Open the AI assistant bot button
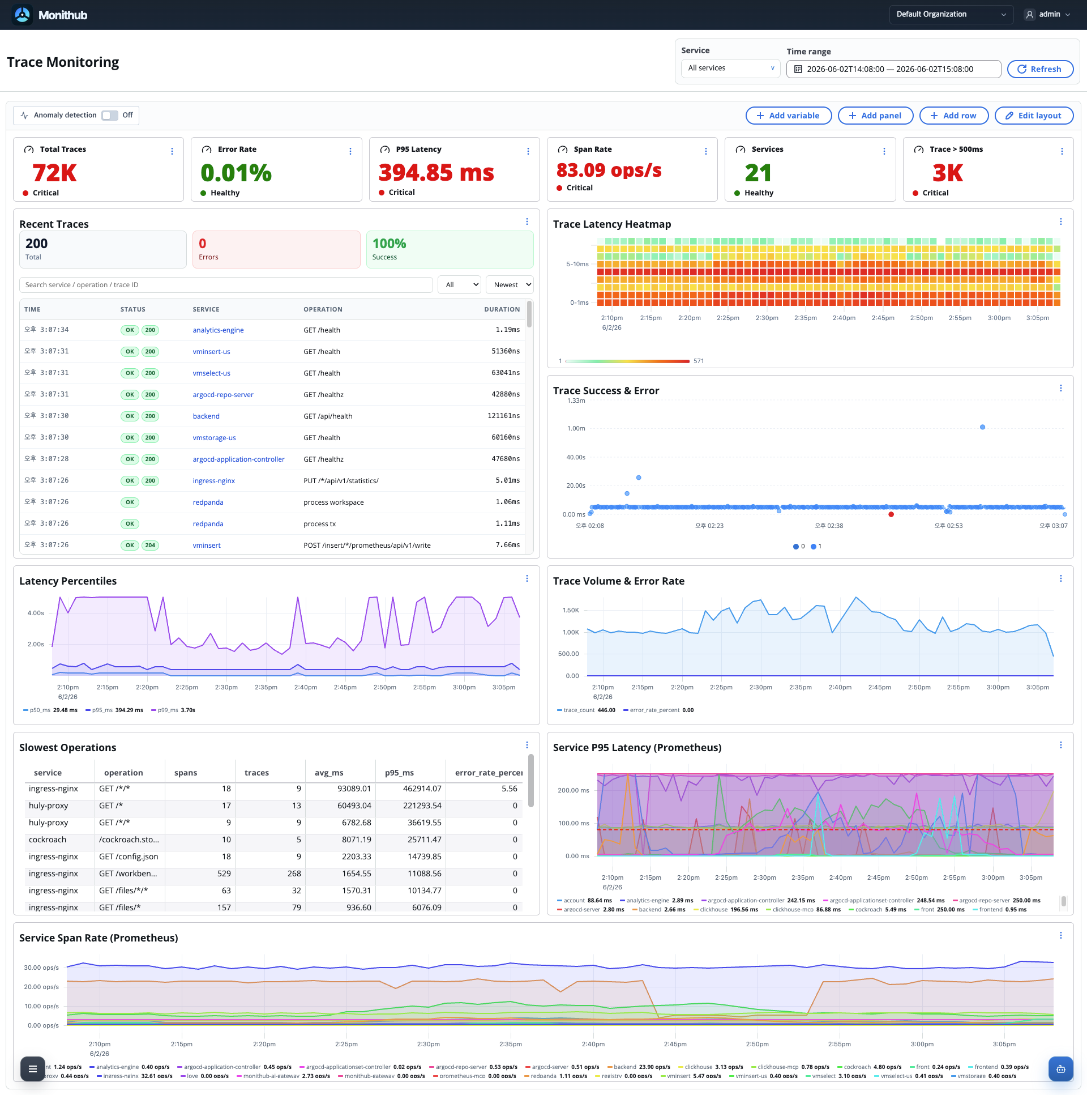1087x1095 pixels. [x=1060, y=1069]
